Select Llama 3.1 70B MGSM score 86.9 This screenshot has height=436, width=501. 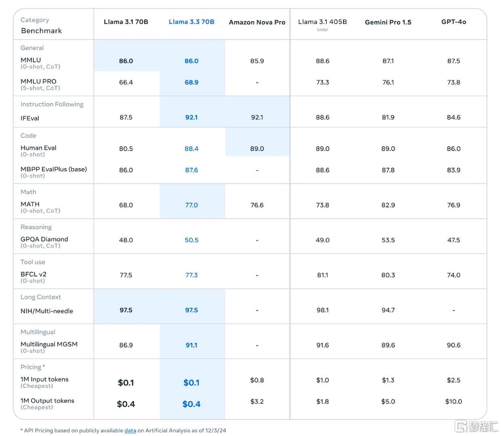coord(126,345)
